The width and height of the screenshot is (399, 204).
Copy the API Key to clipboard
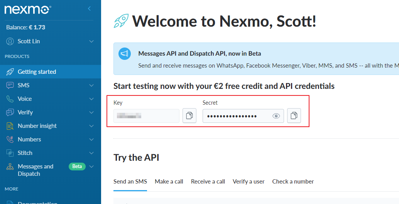click(189, 116)
